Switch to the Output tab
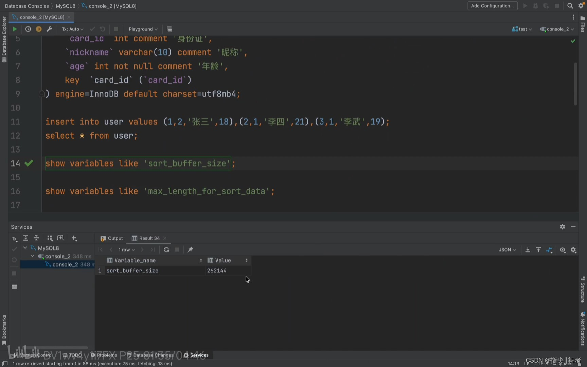Screen dimensions: 587x367 click(x=112, y=238)
